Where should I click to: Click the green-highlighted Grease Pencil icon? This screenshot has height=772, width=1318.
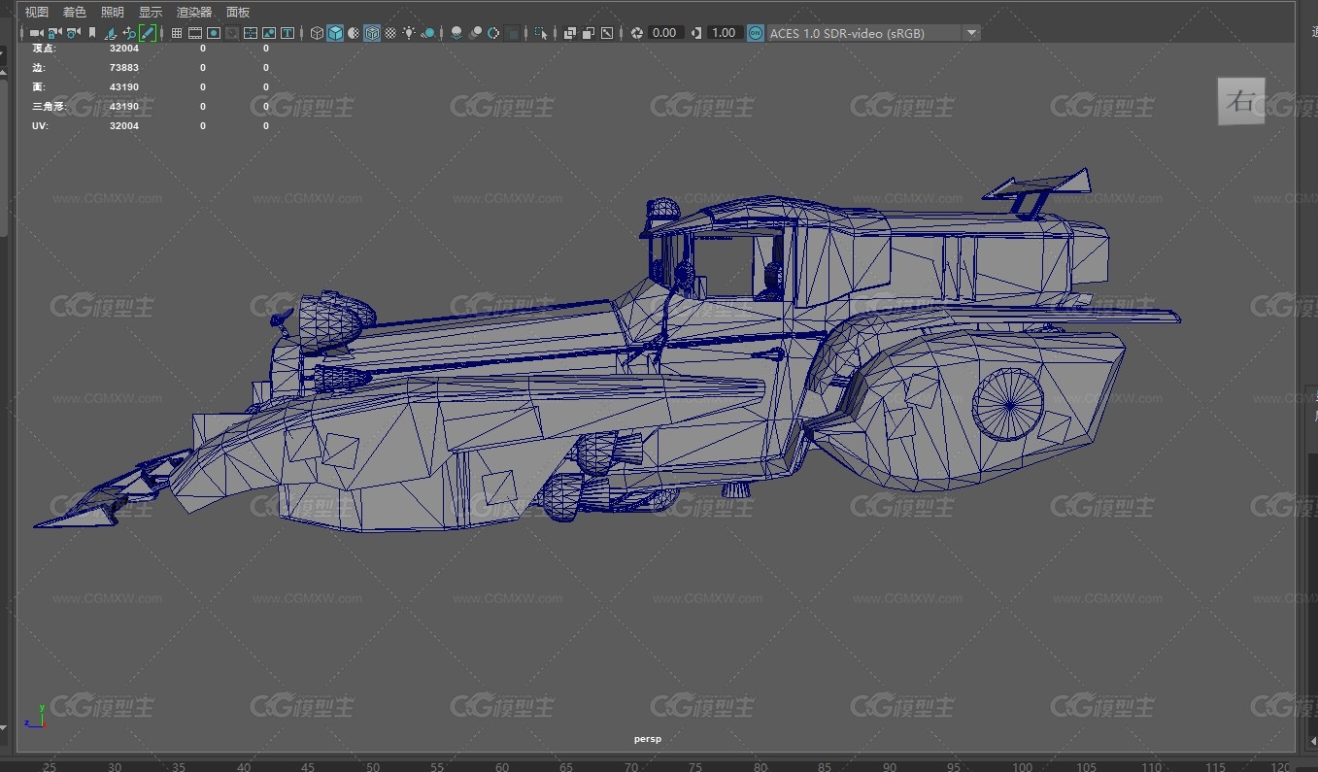147,33
